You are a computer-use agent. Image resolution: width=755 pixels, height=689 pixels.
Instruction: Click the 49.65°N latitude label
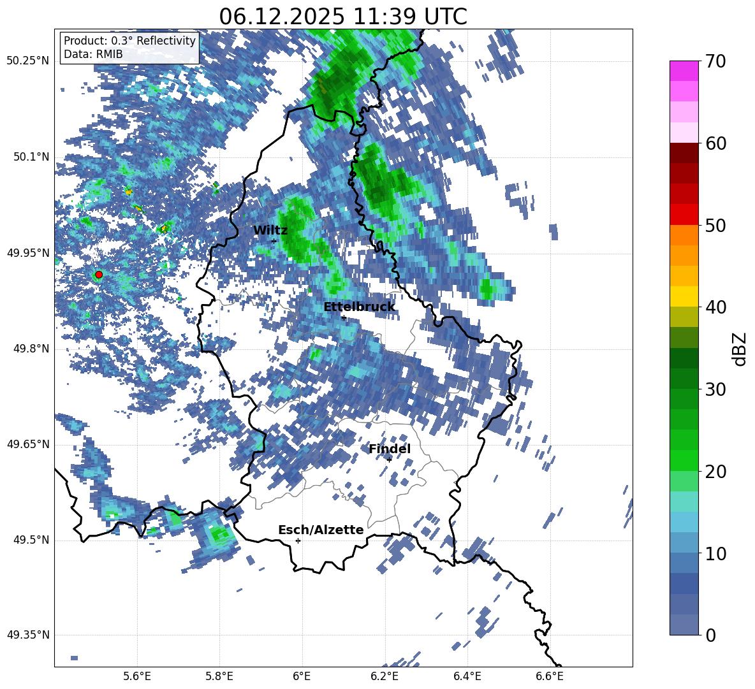click(28, 444)
